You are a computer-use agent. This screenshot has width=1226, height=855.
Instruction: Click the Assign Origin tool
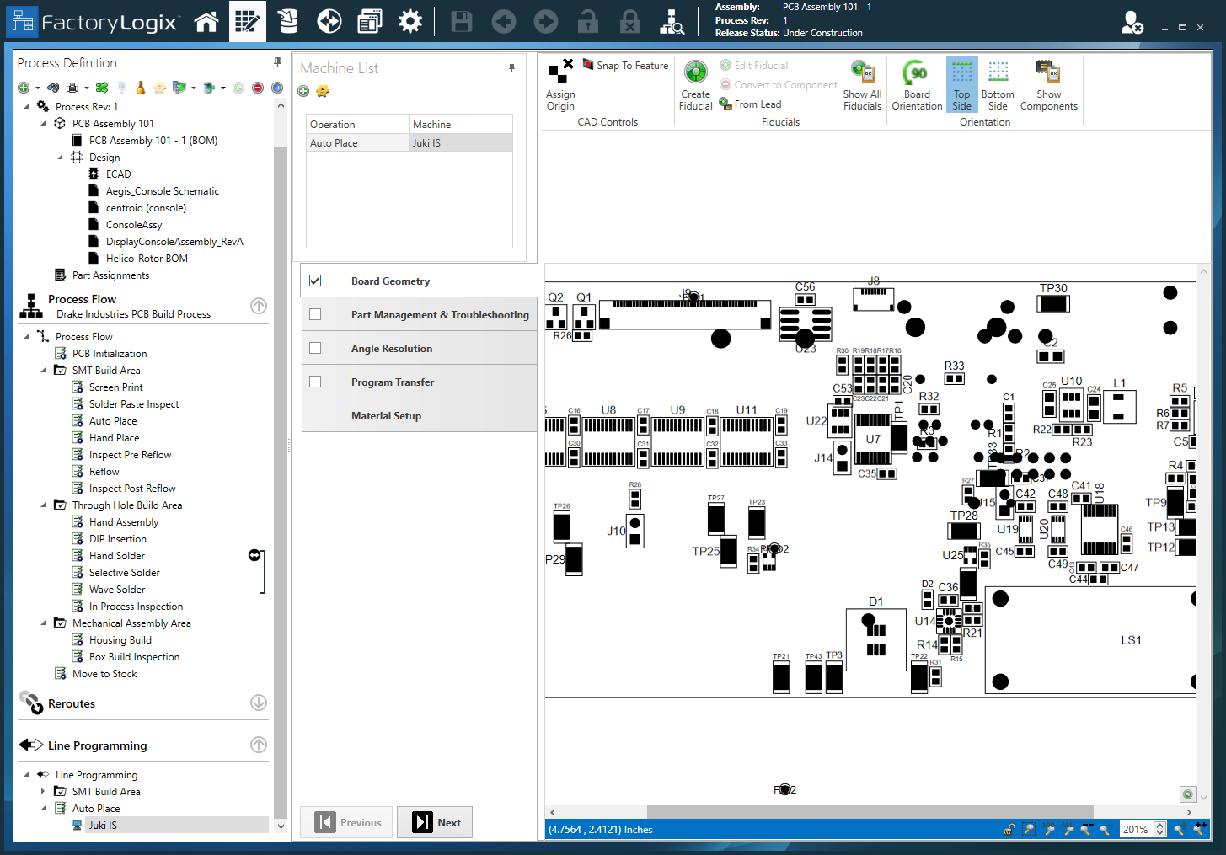pyautogui.click(x=560, y=85)
